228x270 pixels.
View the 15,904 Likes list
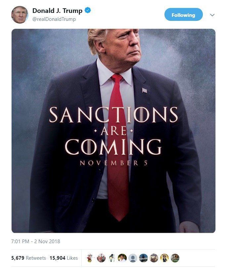pos(64,258)
